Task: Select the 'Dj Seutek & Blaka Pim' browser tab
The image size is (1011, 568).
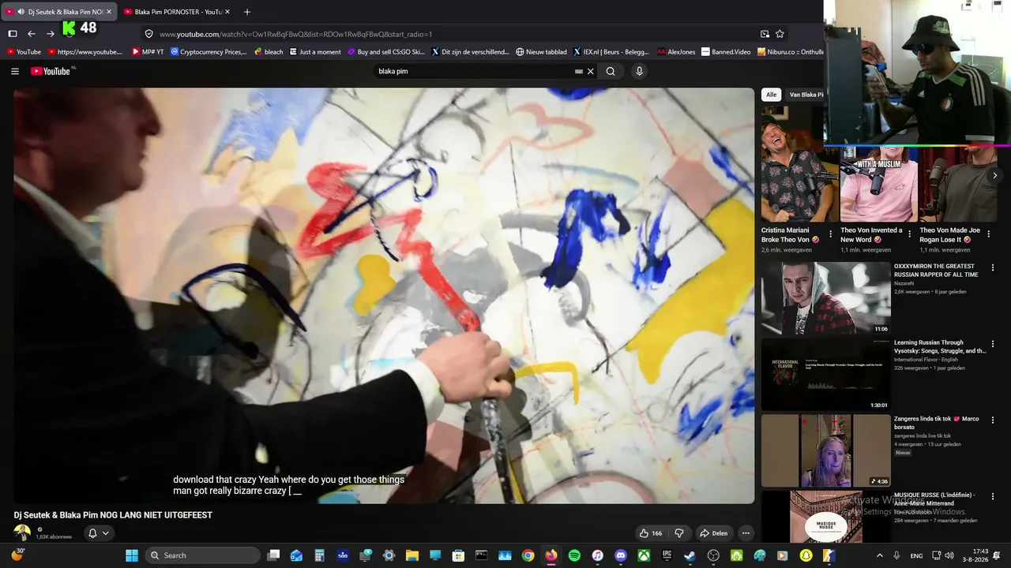Action: click(60, 12)
